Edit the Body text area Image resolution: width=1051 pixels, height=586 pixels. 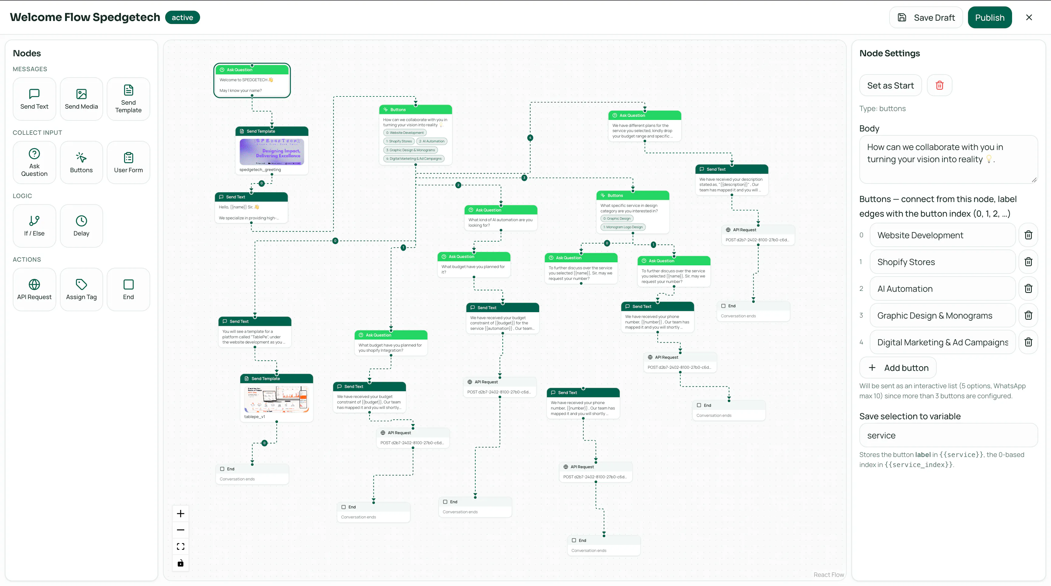[948, 159]
